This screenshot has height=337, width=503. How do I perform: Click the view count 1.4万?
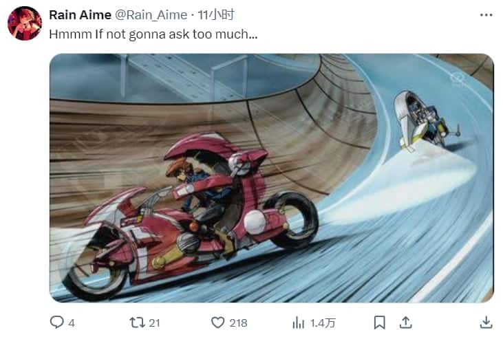click(323, 323)
